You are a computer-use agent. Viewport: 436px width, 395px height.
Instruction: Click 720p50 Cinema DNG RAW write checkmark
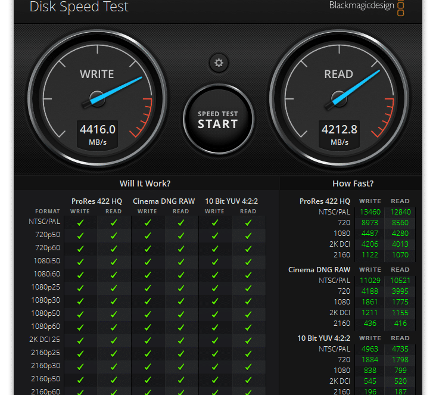[x=147, y=235]
